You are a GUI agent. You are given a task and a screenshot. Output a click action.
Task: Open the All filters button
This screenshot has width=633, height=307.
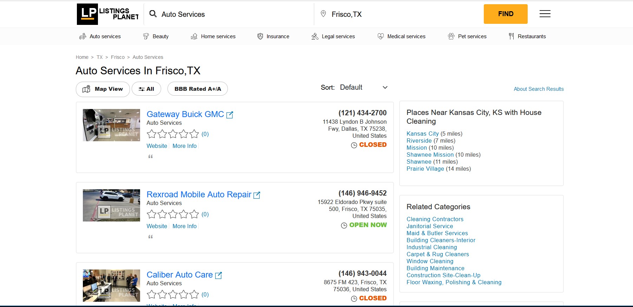pyautogui.click(x=146, y=89)
